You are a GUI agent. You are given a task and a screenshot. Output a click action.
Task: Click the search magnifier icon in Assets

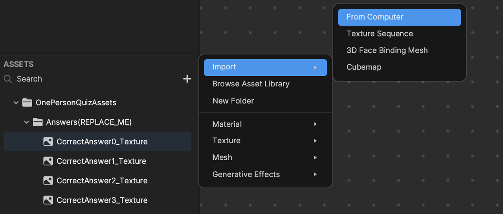point(8,79)
